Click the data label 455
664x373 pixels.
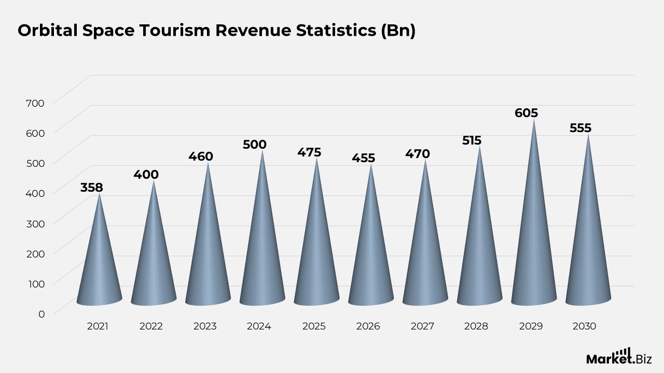(x=363, y=158)
